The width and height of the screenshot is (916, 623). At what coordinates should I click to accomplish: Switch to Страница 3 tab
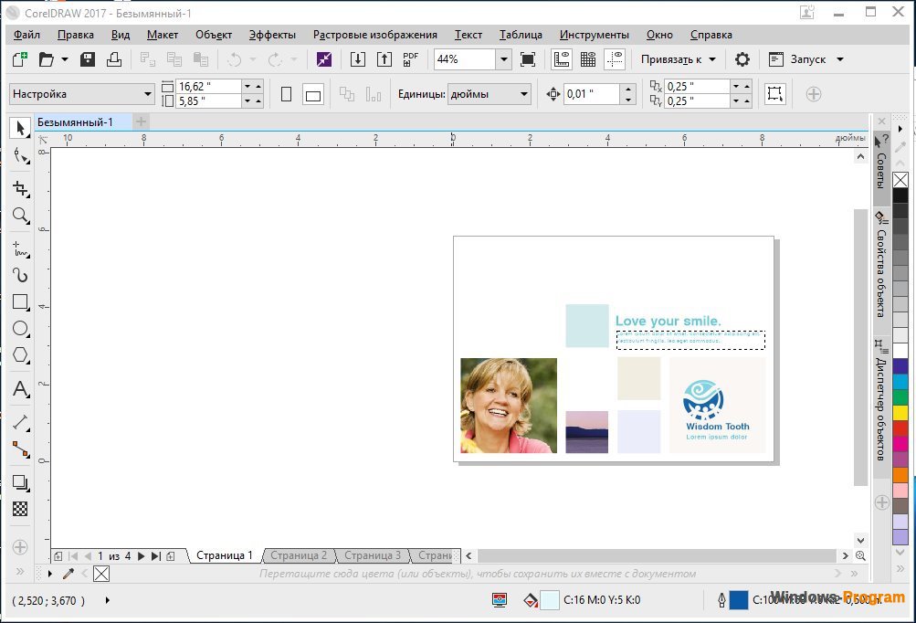(372, 555)
